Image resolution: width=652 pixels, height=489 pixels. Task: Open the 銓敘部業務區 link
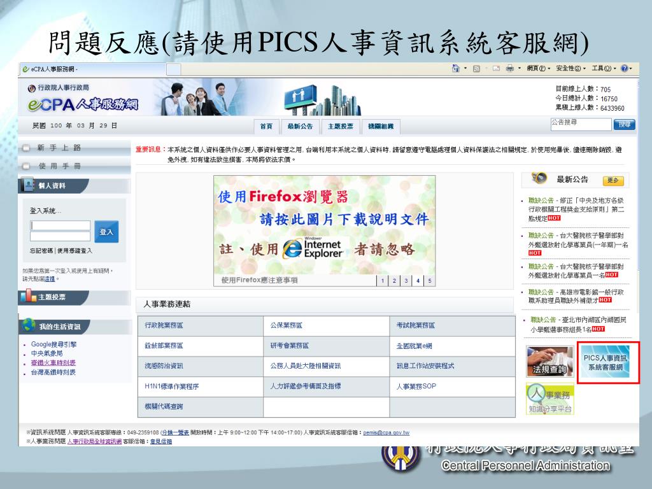(x=164, y=346)
